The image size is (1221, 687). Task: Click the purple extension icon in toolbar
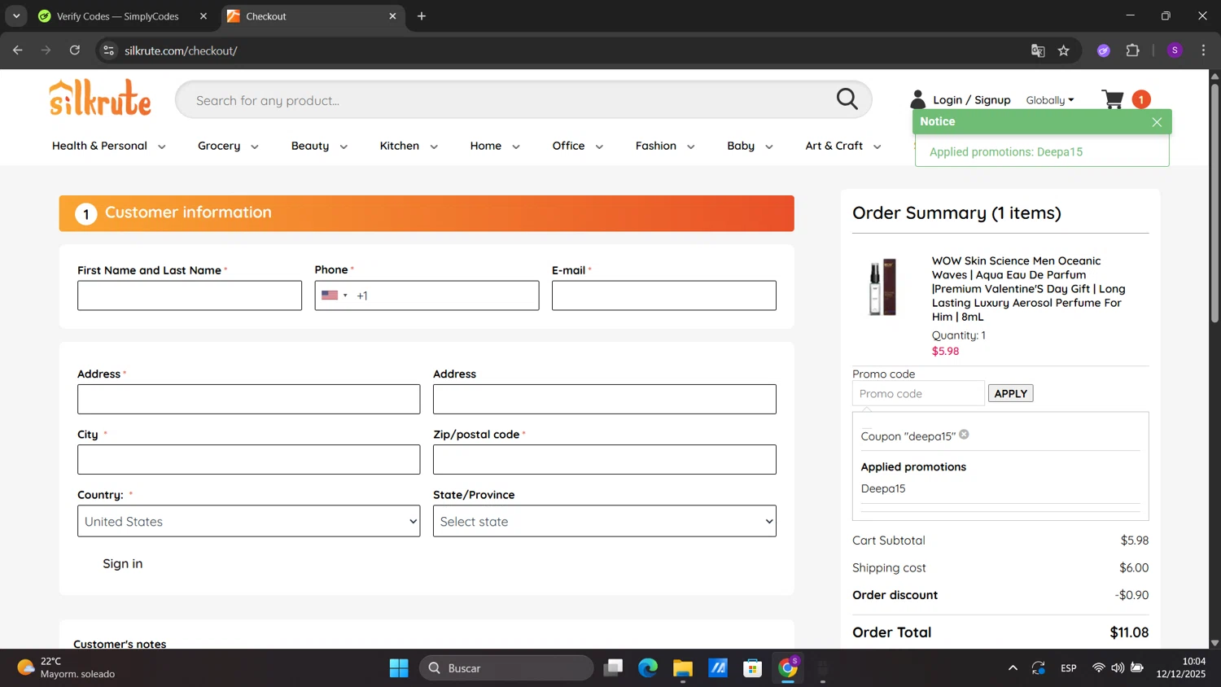[x=1104, y=50]
